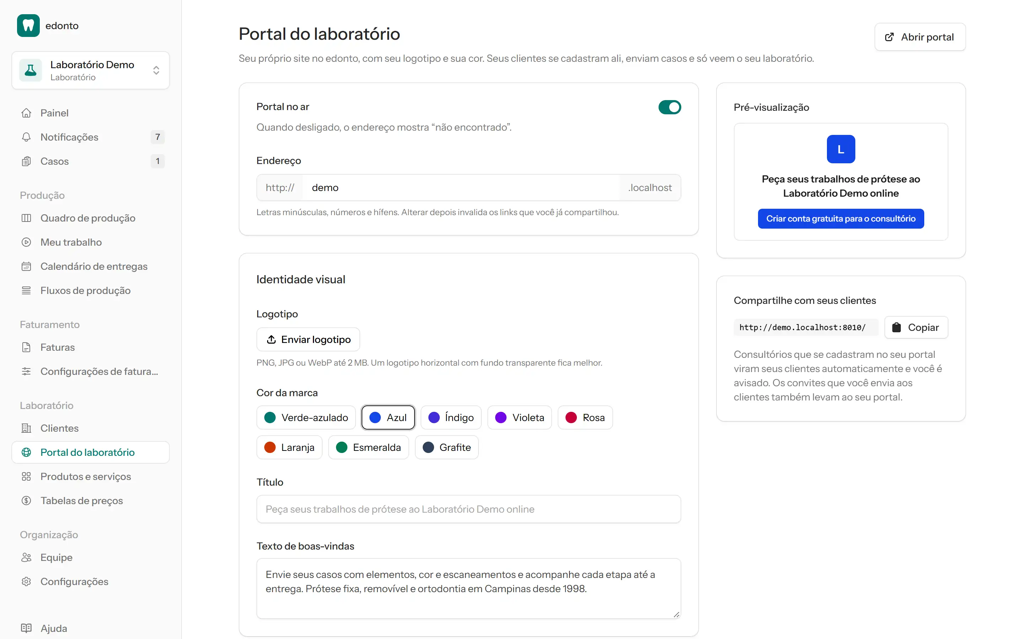Turn off the Portal no ar switch
1023x639 pixels.
pos(670,107)
